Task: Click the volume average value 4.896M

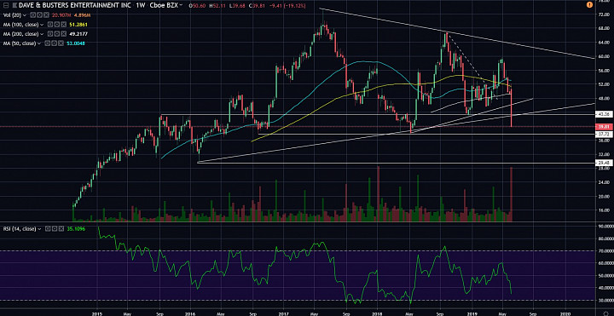Action: [82, 15]
